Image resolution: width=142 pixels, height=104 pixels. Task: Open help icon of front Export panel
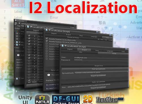(126, 49)
